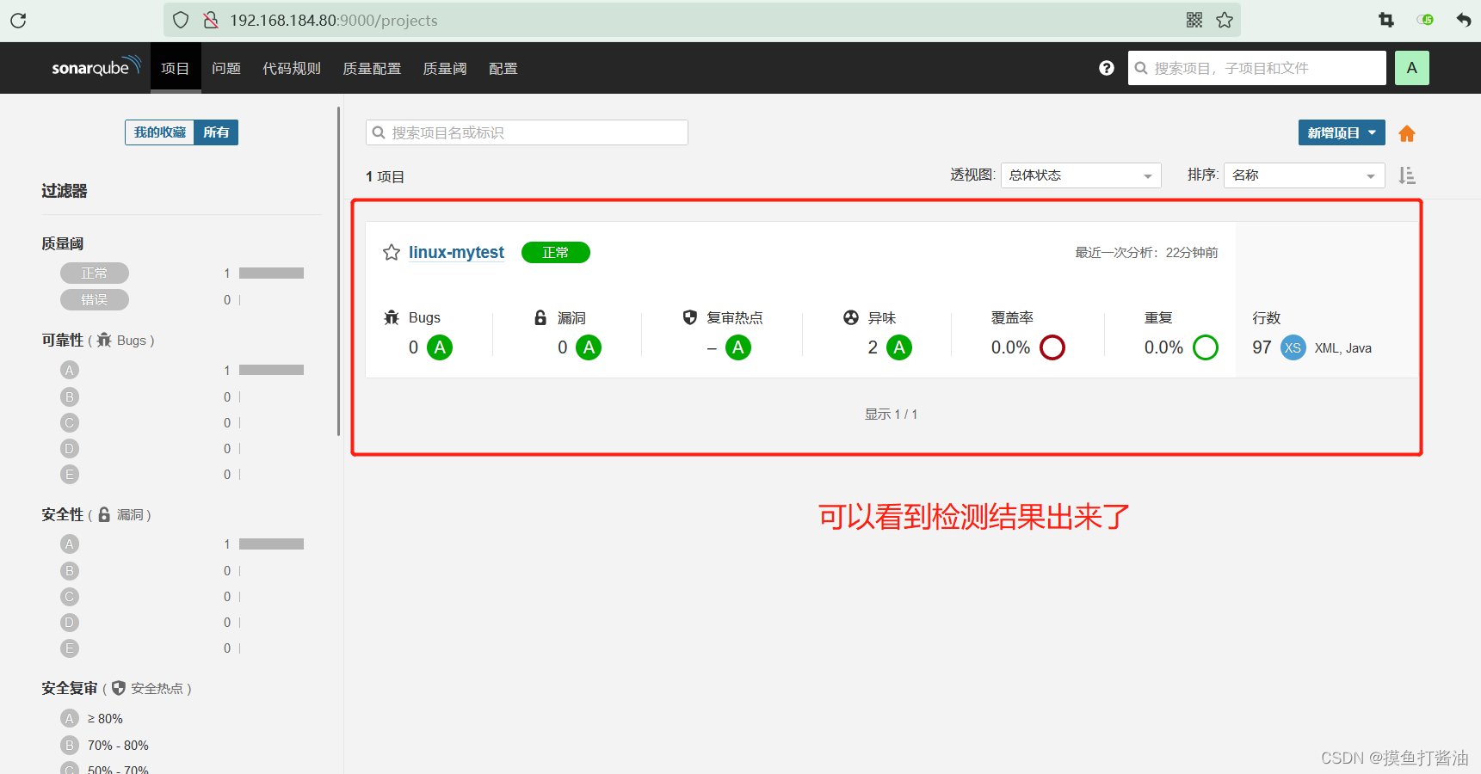Click the screenshot crop icon in browser toolbar

[1386, 20]
